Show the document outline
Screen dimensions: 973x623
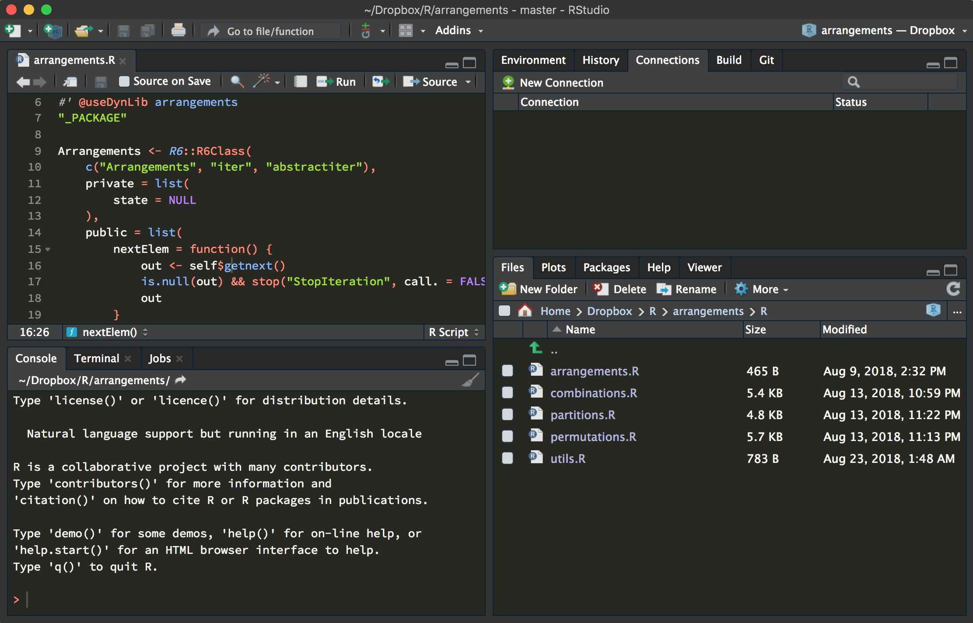[x=300, y=81]
